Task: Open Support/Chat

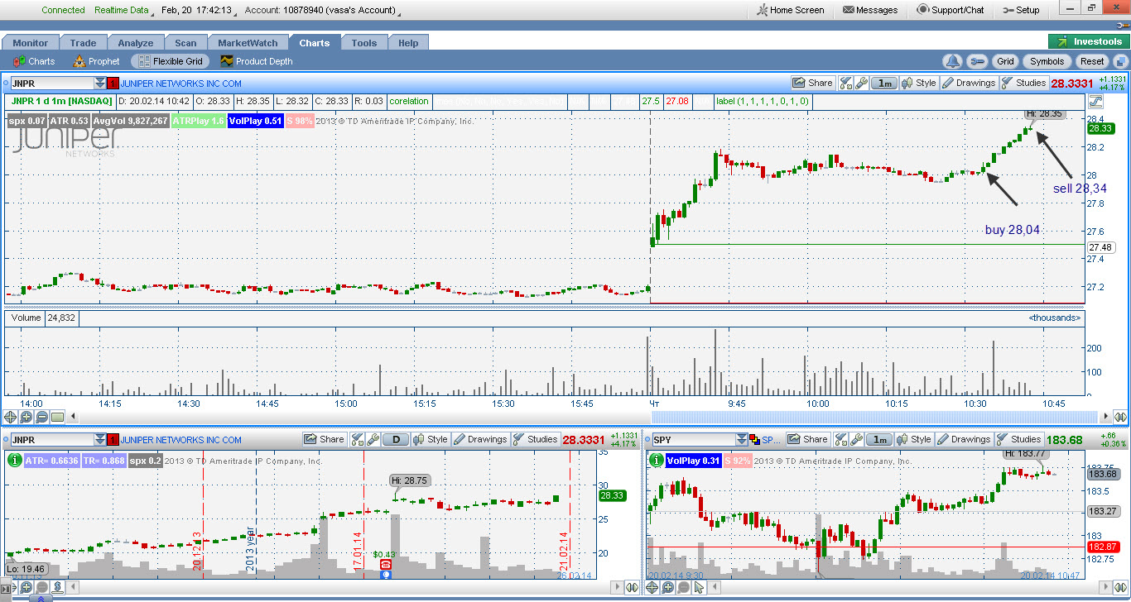Action: (x=951, y=10)
